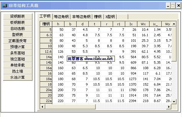Close the 田草结构工具箱 window

coord(178,6)
